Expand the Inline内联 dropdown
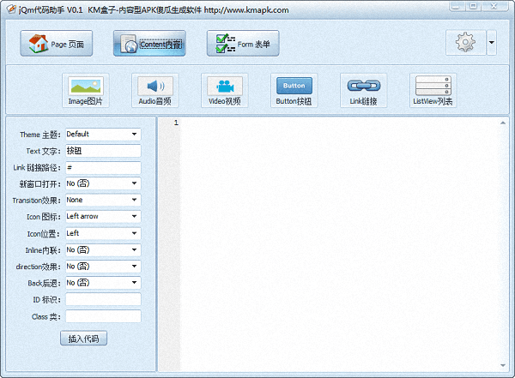 (102, 249)
